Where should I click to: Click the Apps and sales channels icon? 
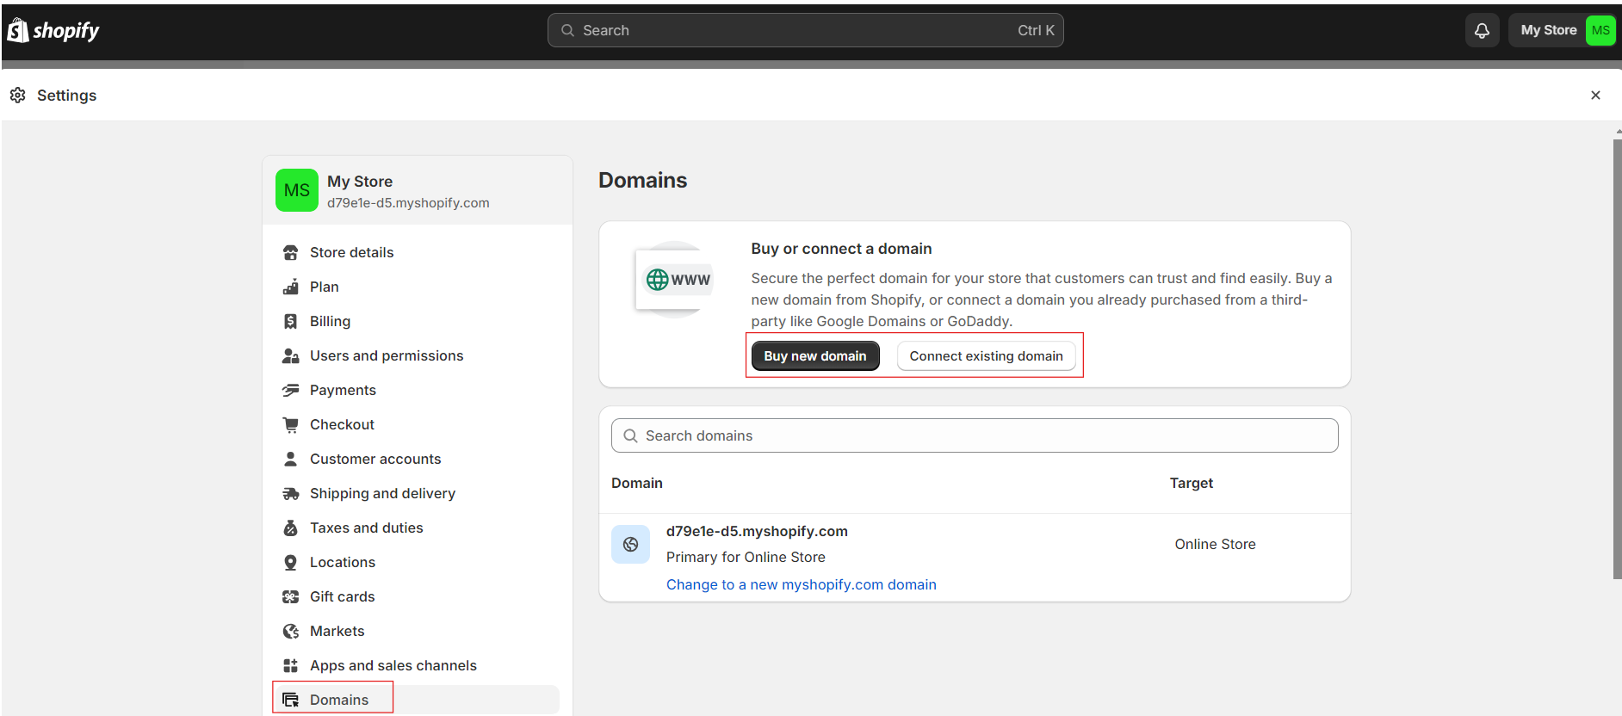tap(291, 665)
